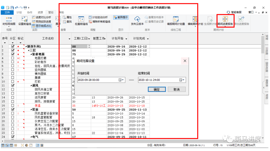Viewport: 270px width, 151px height.
Task: Switch to the 协作 ribbon tab
Action: (30, 12)
